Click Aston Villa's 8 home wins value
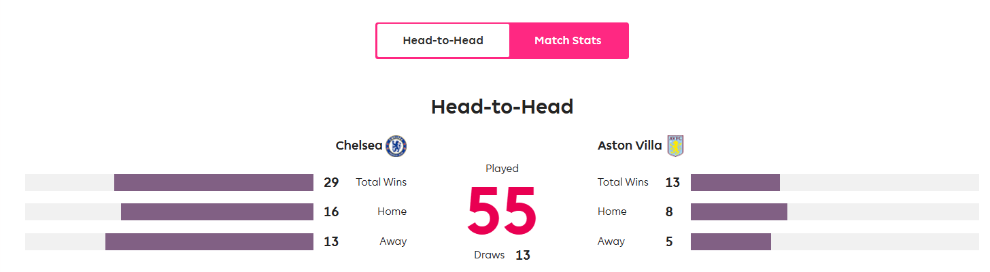The image size is (990, 272). point(669,212)
